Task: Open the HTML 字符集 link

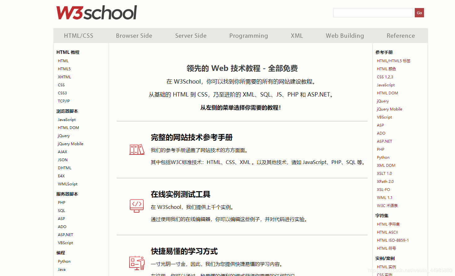Action: coord(388,224)
